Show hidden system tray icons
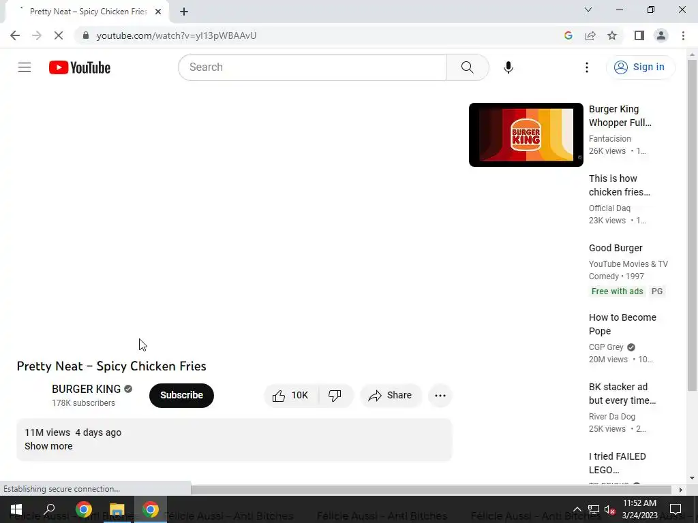The width and height of the screenshot is (698, 523). [577, 509]
